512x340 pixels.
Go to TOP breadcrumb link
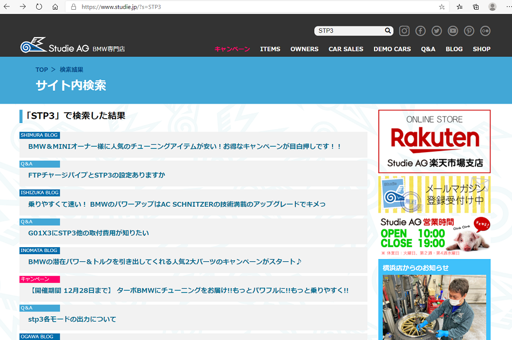click(x=41, y=70)
